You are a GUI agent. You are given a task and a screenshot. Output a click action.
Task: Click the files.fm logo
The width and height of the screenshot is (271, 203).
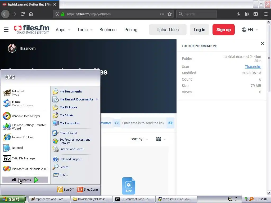32,29
